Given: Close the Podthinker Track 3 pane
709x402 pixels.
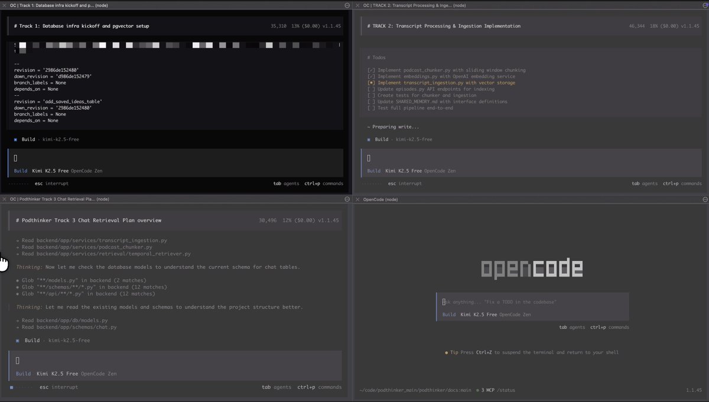Looking at the screenshot, I should (x=5, y=199).
